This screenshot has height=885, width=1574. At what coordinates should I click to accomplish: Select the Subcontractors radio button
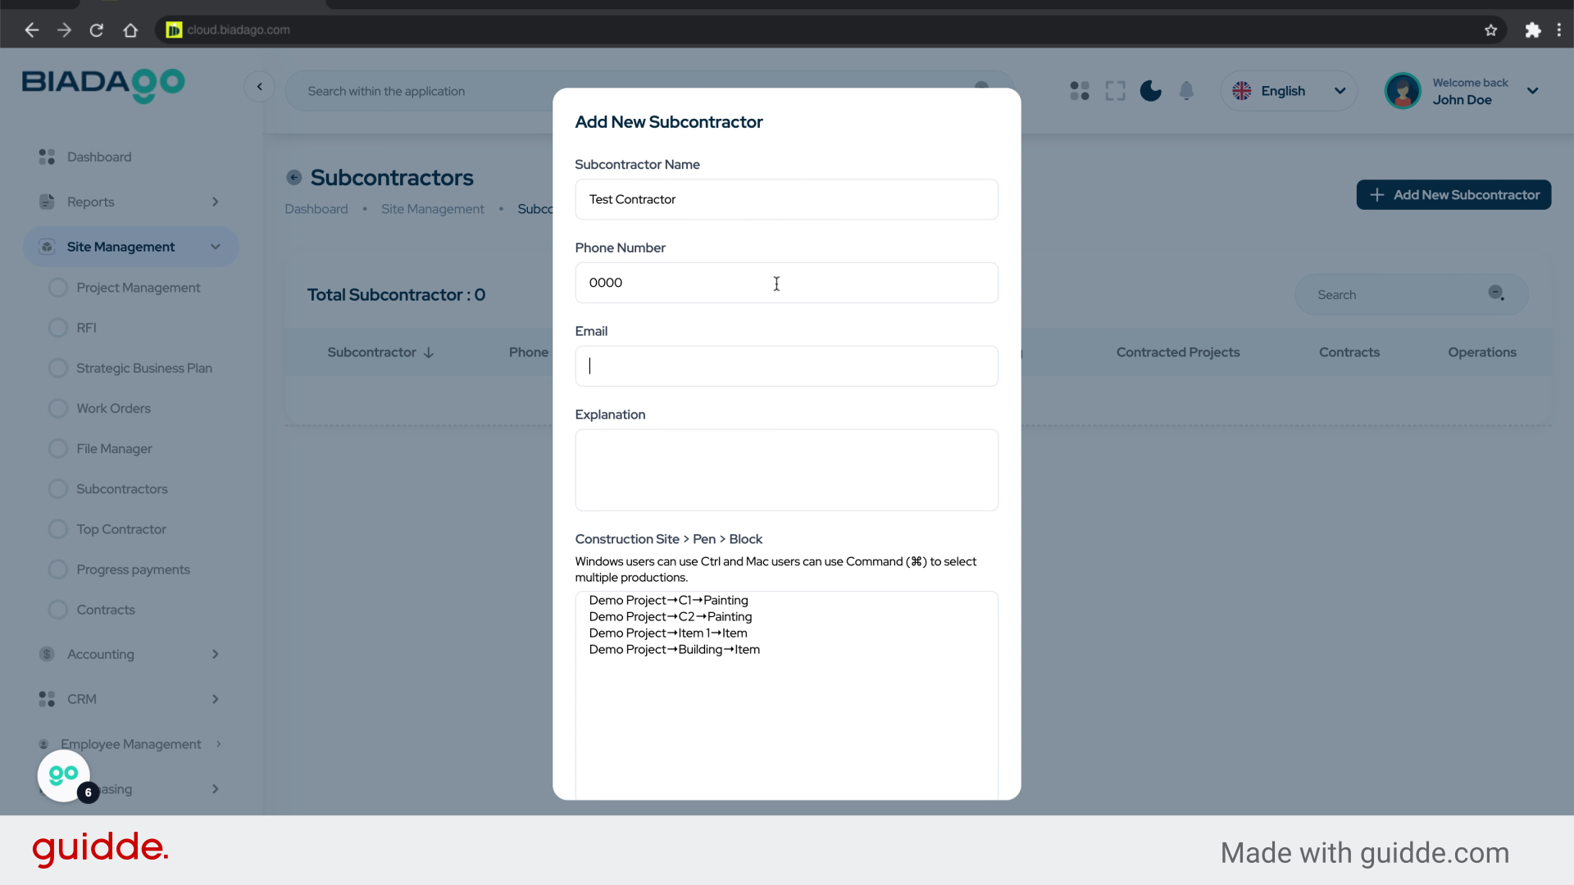click(57, 488)
